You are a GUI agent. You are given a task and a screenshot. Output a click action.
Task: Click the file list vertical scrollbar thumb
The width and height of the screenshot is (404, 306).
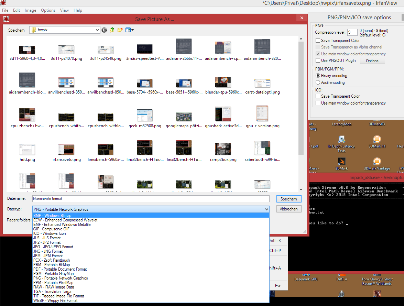click(x=301, y=98)
